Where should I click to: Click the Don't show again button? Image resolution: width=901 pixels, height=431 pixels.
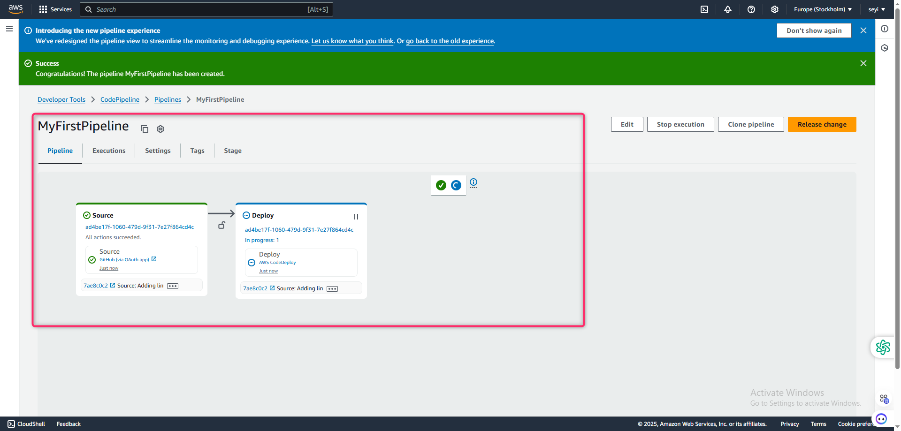[814, 30]
